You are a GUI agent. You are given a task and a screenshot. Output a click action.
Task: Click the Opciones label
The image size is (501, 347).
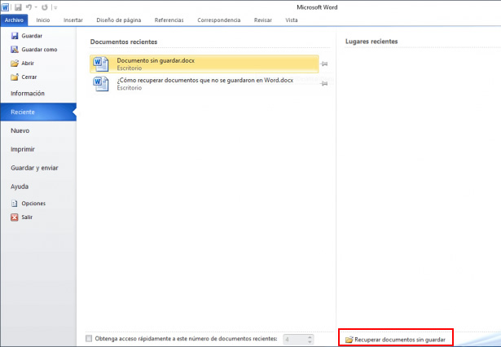coord(33,203)
